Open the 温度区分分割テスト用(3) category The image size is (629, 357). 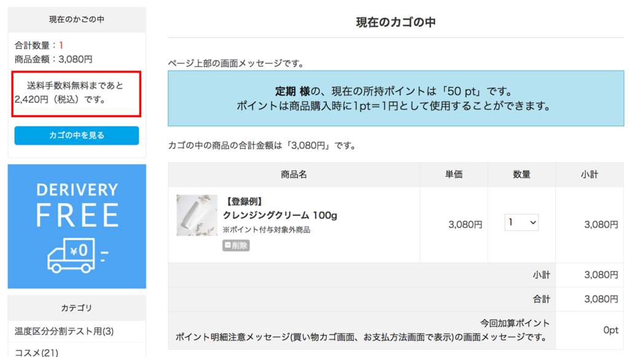(64, 331)
